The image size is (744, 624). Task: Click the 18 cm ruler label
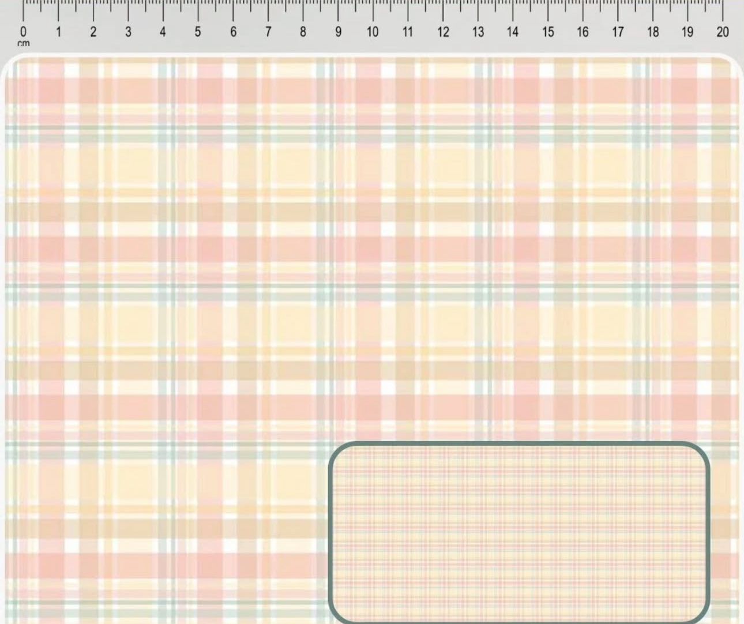(x=653, y=32)
